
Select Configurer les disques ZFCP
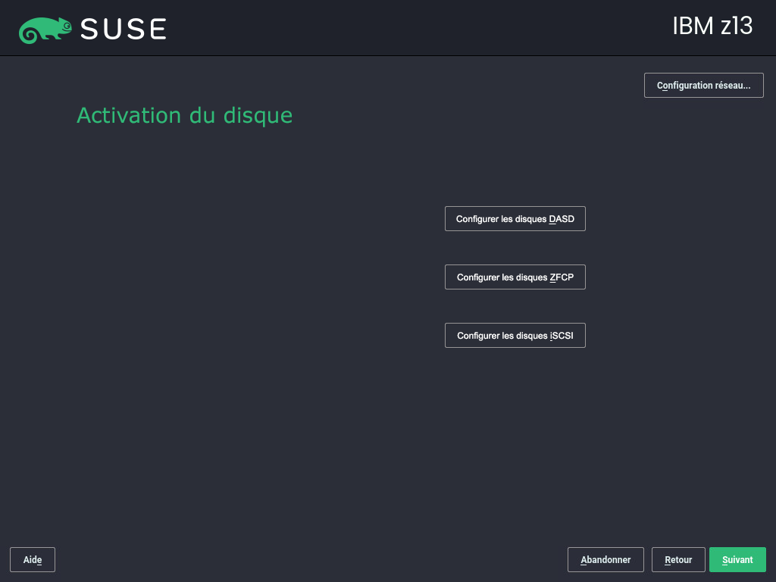tap(515, 277)
